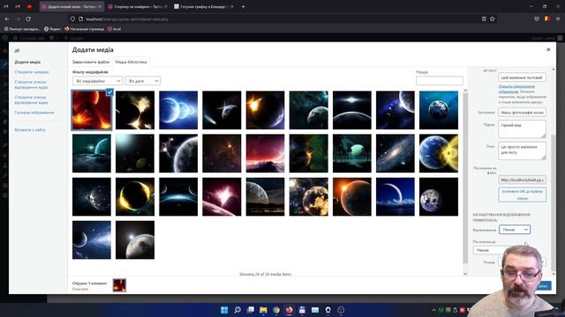Open Task View on the taskbar

(x=250, y=310)
